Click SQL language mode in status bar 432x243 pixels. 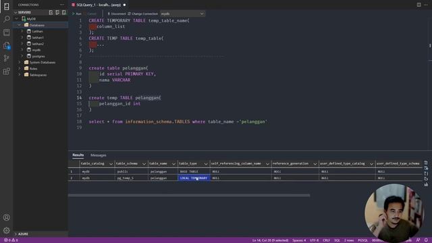pos(337,240)
